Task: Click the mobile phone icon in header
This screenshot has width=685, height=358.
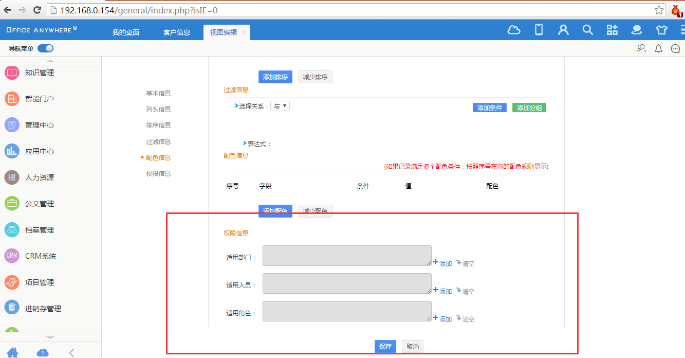Action: coord(539,30)
